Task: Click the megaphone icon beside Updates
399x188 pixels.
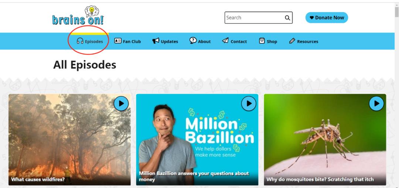Action: point(156,41)
